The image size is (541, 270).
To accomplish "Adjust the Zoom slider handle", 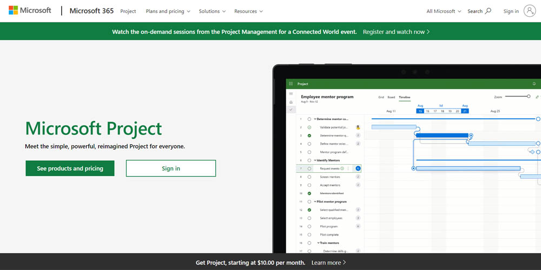I will pyautogui.click(x=529, y=97).
